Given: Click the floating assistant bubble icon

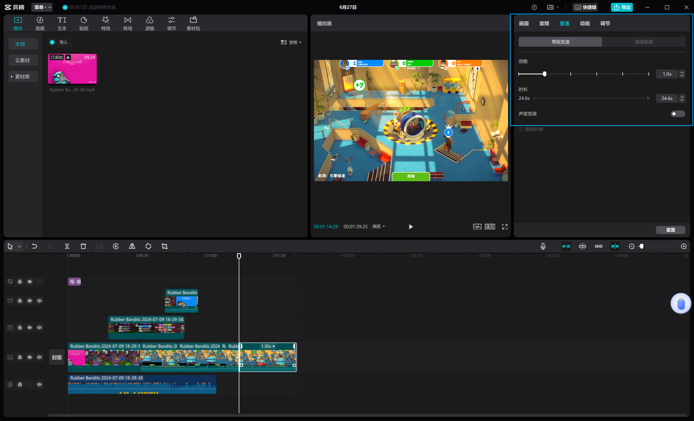Looking at the screenshot, I should click(x=681, y=303).
